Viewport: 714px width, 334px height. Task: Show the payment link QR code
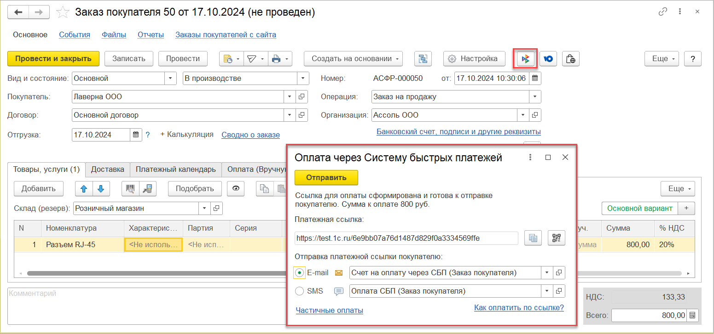(x=556, y=238)
